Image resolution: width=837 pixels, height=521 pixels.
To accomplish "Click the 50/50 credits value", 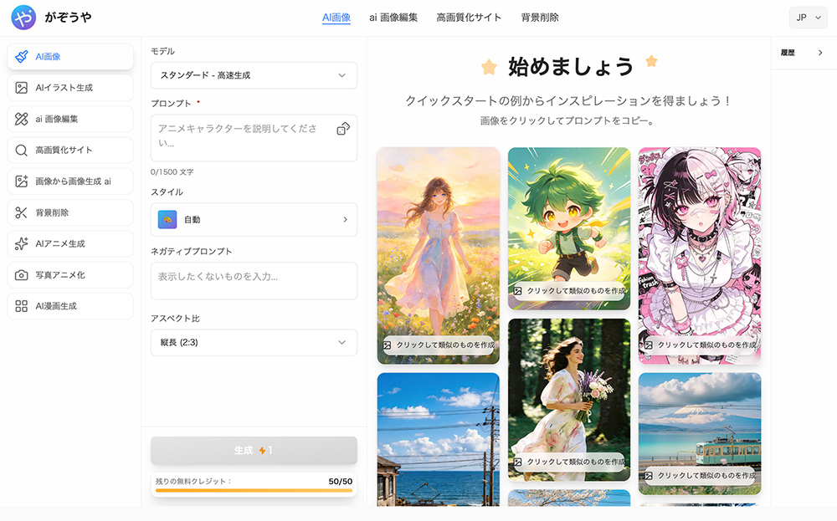I will point(341,482).
